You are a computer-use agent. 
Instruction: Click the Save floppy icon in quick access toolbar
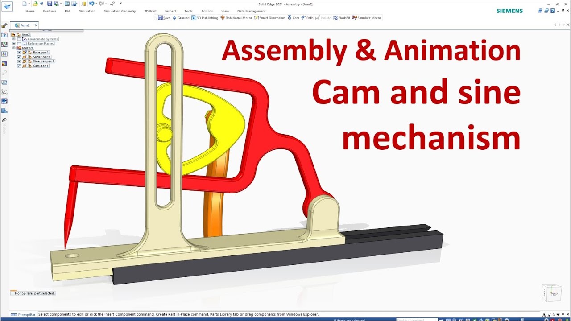(x=50, y=4)
